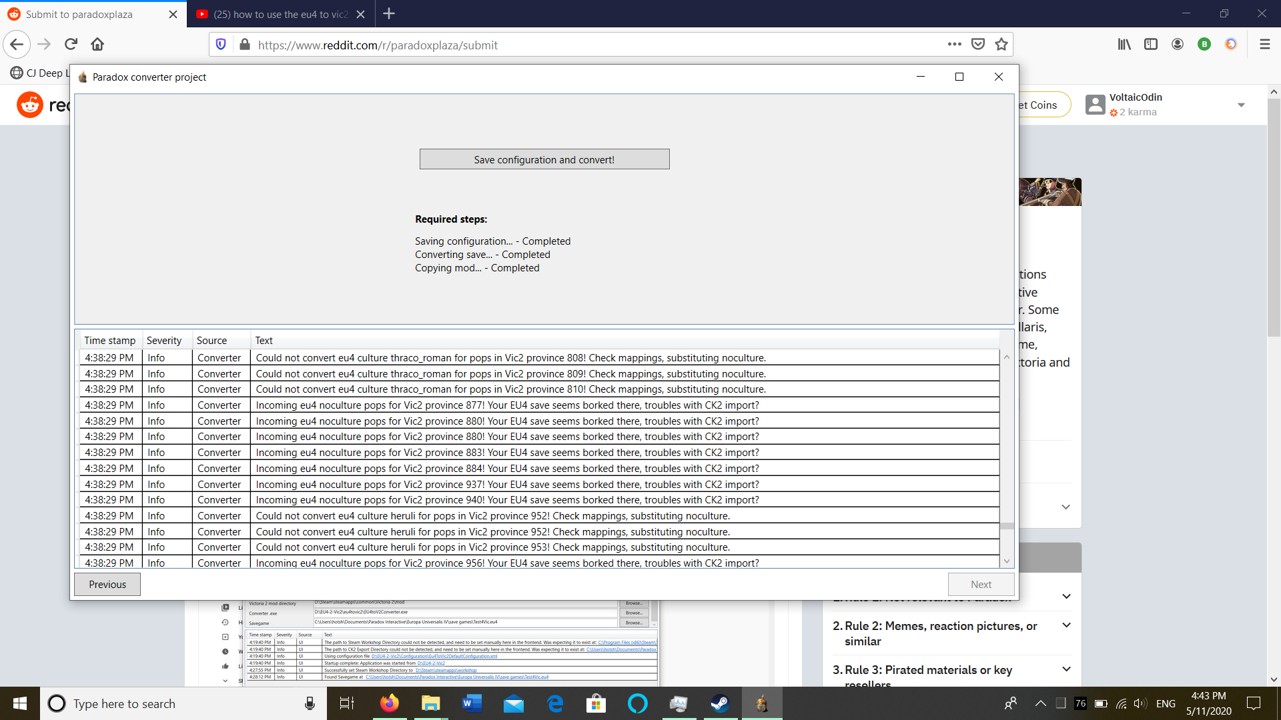
Task: Select log row for heruli province 953
Action: pos(539,547)
